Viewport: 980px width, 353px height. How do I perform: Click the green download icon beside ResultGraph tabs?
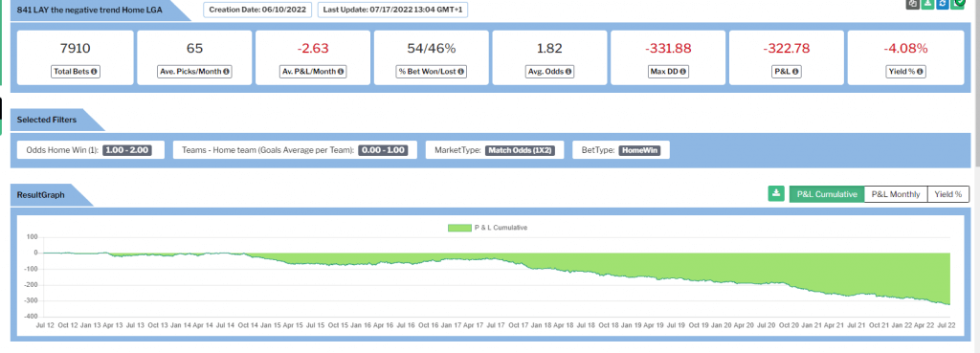pos(776,193)
